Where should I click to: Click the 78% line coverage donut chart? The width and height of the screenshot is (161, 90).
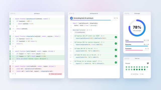pyautogui.click(x=137, y=28)
